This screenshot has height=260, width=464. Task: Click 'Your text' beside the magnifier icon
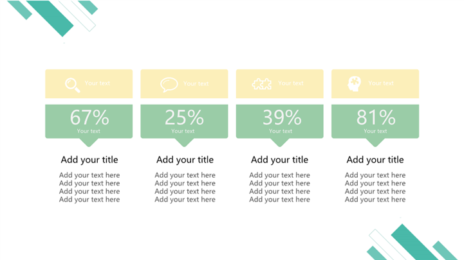[97, 83]
